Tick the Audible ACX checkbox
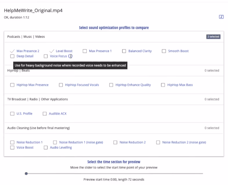Image resolution: width=228 pixels, height=185 pixels. coord(45,114)
